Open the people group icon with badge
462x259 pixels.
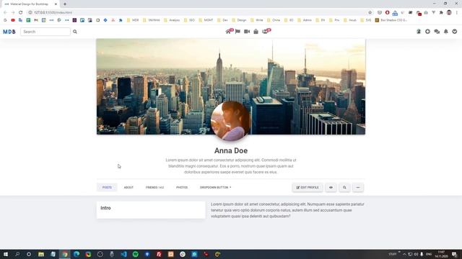click(266, 32)
